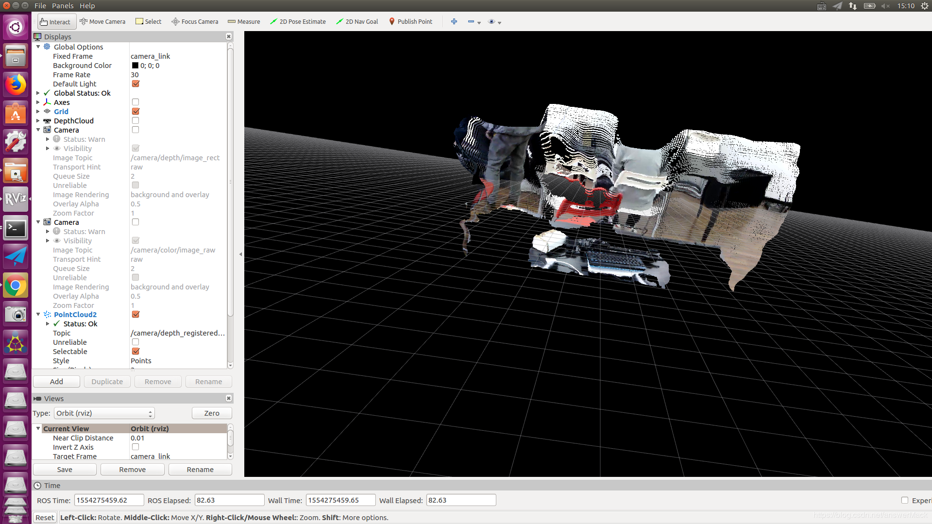Screen dimensions: 932x524
Task: Open Ubuntu Software Center in dock
Action: point(16,114)
